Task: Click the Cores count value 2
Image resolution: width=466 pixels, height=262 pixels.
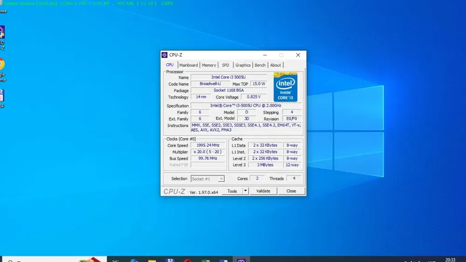Action: [257, 178]
